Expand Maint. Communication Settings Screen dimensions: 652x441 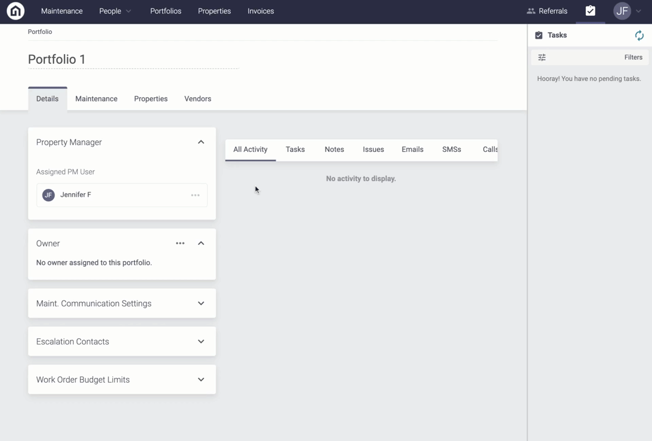(201, 304)
